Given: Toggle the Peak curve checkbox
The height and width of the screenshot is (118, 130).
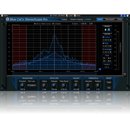Looking at the screenshot, I should [x=103, y=43].
